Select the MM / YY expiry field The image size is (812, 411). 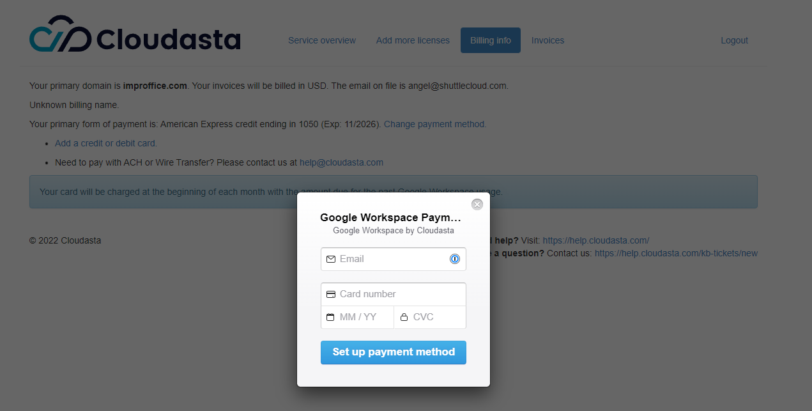357,317
